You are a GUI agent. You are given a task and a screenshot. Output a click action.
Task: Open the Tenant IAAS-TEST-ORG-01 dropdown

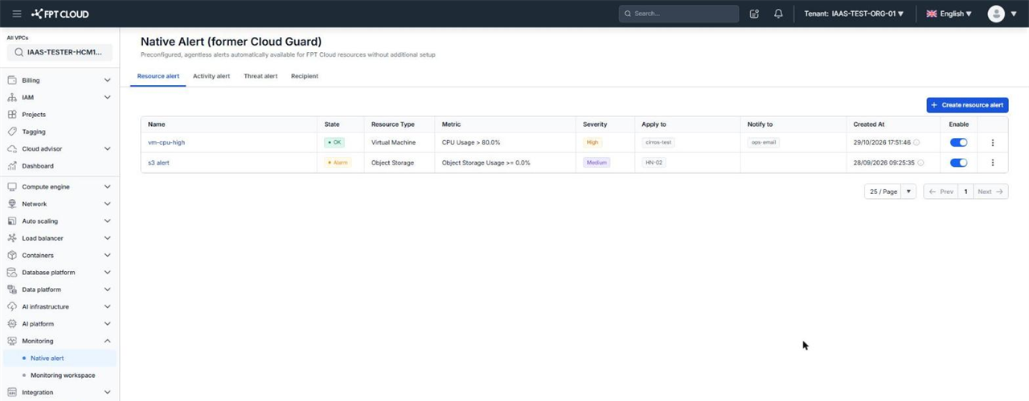[x=854, y=14]
